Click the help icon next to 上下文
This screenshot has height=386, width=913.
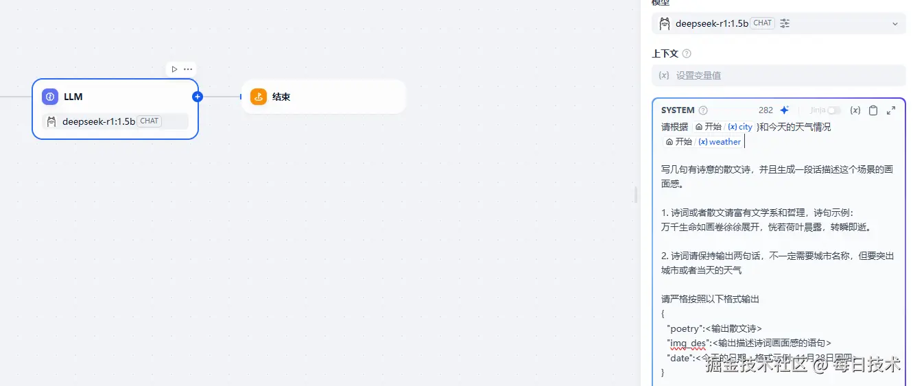(x=687, y=53)
